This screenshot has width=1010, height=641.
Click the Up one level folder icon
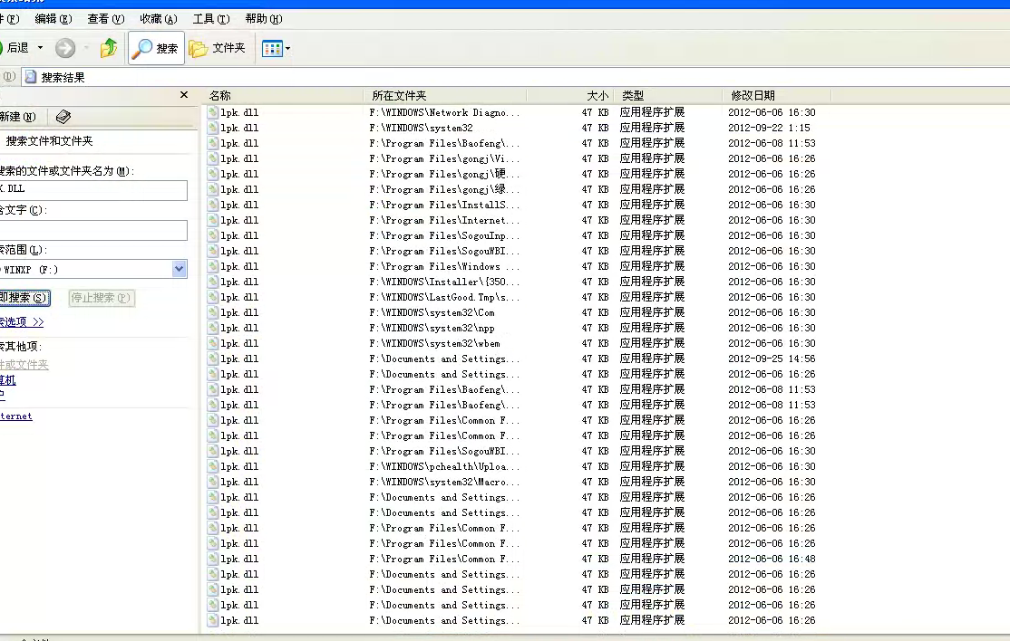tap(108, 48)
